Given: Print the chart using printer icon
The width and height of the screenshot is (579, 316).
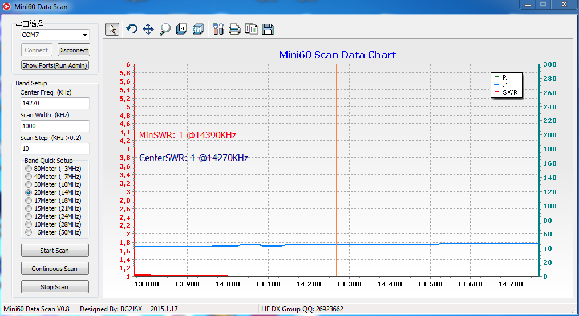Looking at the screenshot, I should point(234,29).
